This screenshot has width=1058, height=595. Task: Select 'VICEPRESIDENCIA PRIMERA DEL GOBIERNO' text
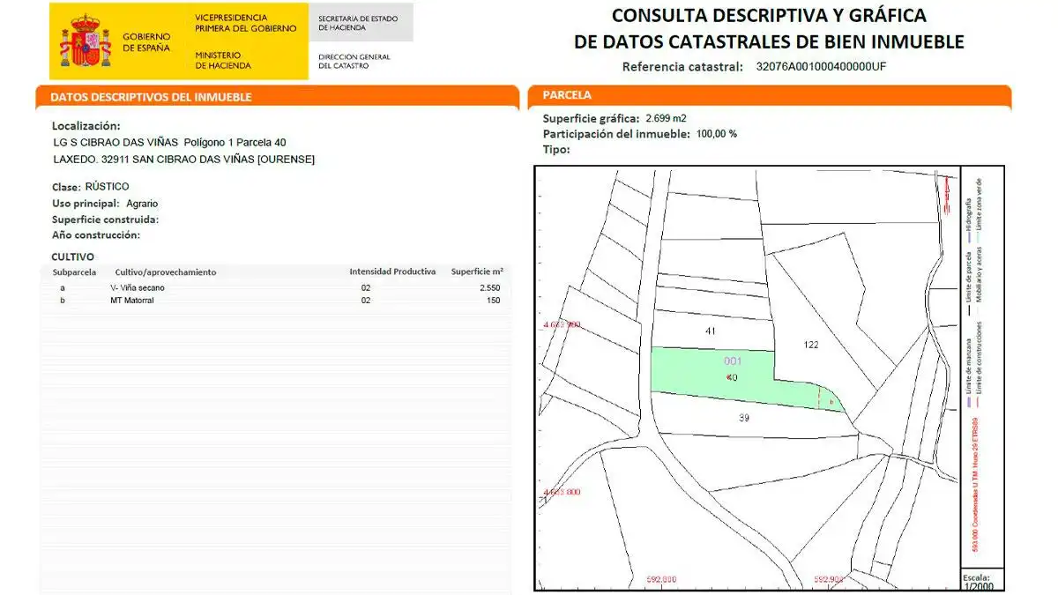(x=245, y=23)
